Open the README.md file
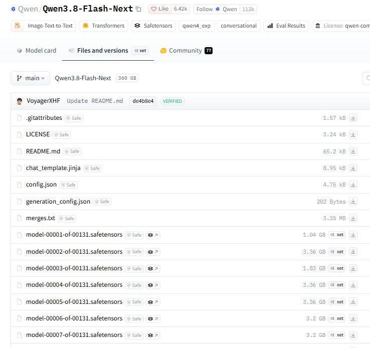The height and width of the screenshot is (348, 370). click(43, 151)
